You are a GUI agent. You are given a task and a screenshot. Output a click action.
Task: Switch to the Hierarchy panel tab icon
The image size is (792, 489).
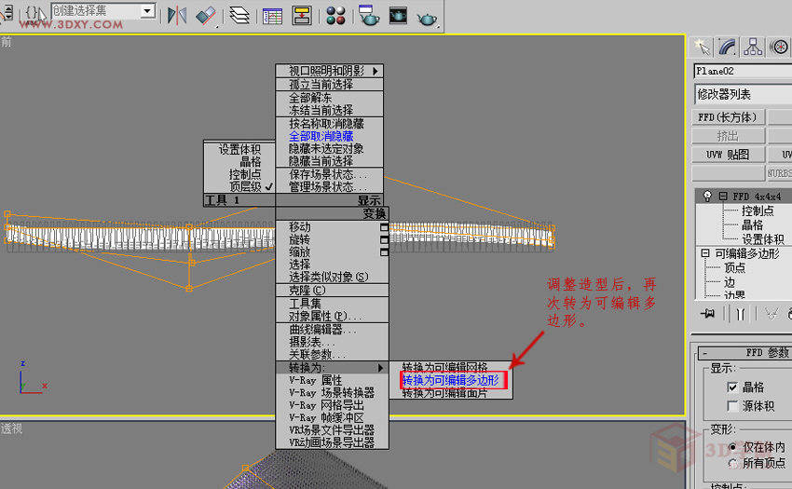(x=753, y=47)
